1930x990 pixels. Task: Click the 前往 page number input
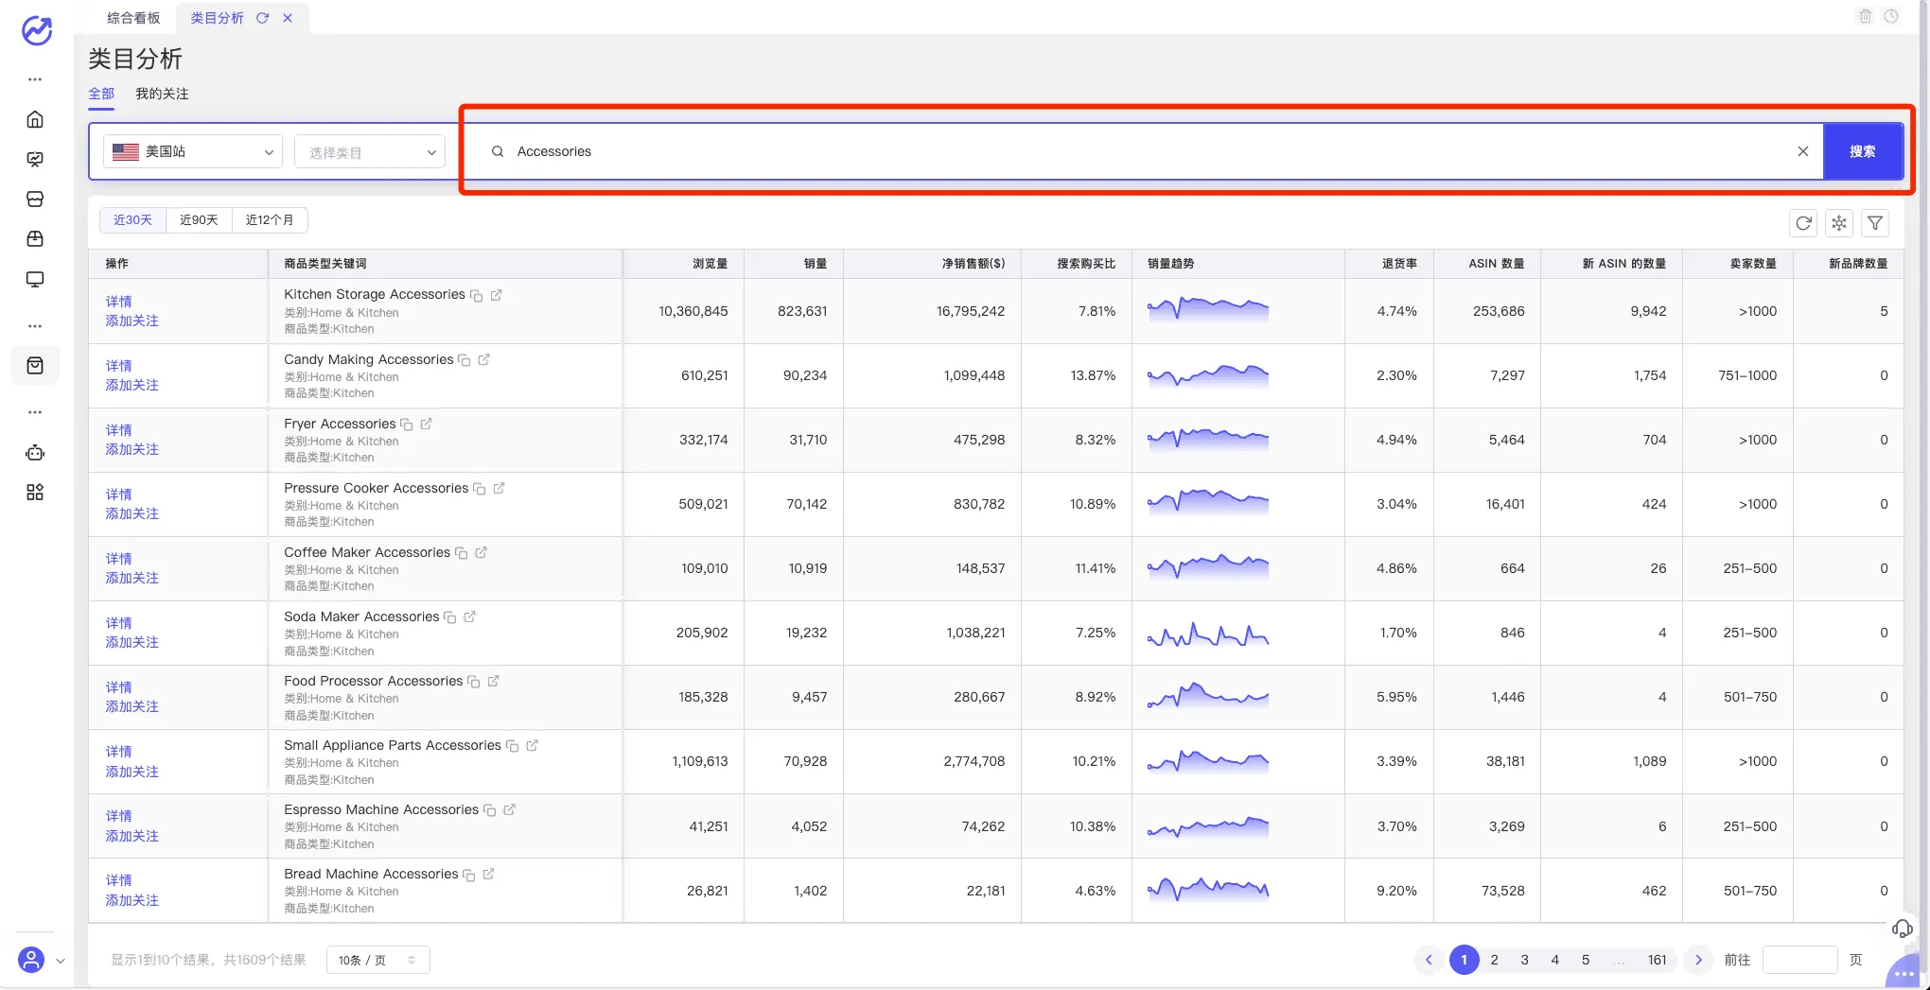(1799, 960)
